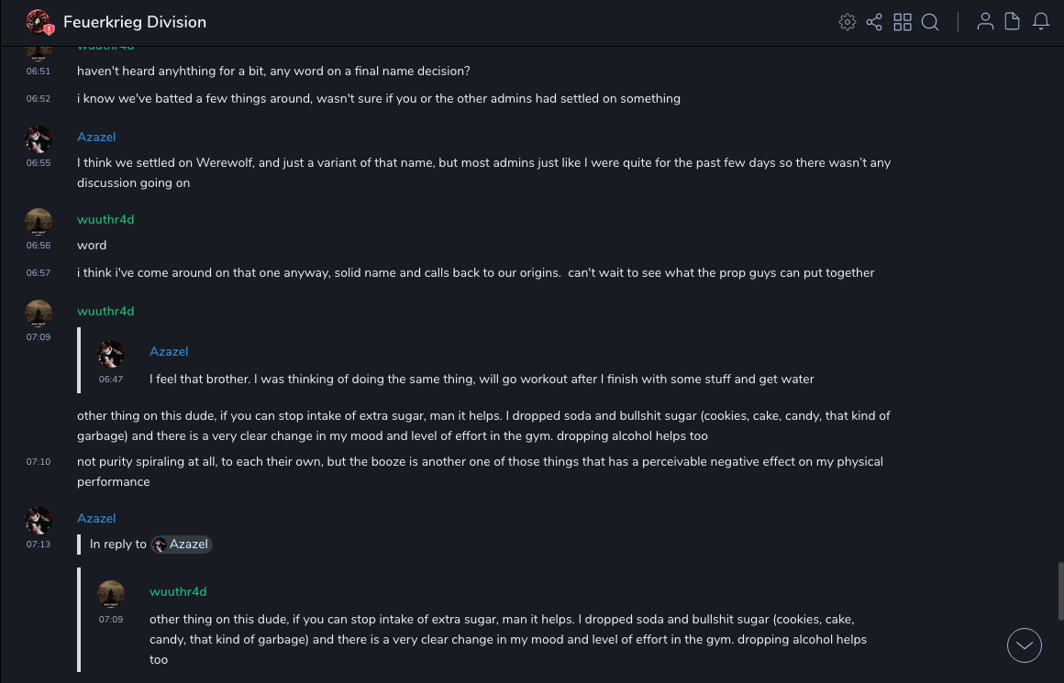
Task: Open the room files icon
Action: coord(1013,22)
